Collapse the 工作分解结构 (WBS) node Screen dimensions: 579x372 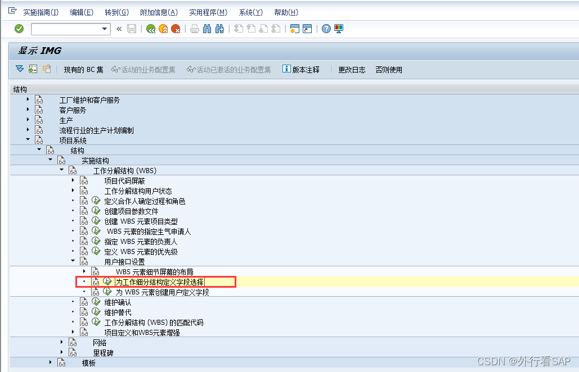click(x=62, y=170)
